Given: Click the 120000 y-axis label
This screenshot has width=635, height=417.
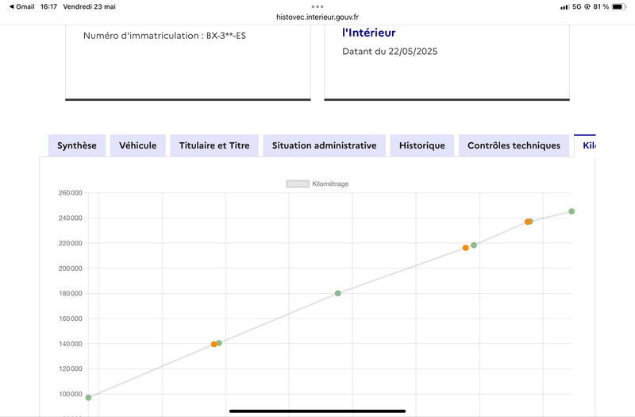Looking at the screenshot, I should pyautogui.click(x=71, y=369).
